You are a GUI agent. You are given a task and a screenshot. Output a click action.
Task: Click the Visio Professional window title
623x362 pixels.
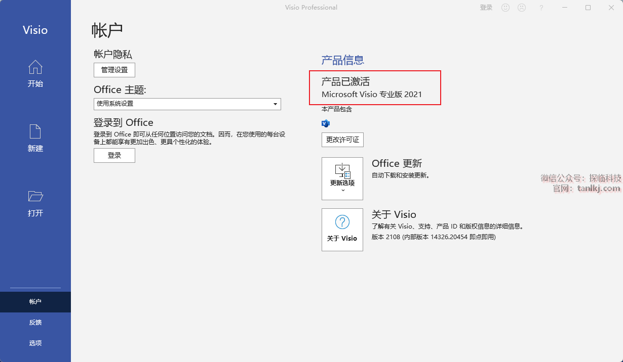[311, 8]
